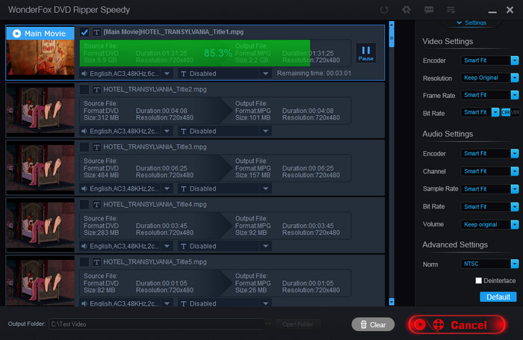The height and width of the screenshot is (340, 523).
Task: Click the rename T icon for Title2.mpg
Action: (x=96, y=90)
